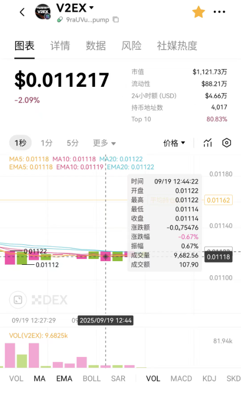Open the hexagon chart settings icon
The height and width of the screenshot is (393, 241).
226,143
